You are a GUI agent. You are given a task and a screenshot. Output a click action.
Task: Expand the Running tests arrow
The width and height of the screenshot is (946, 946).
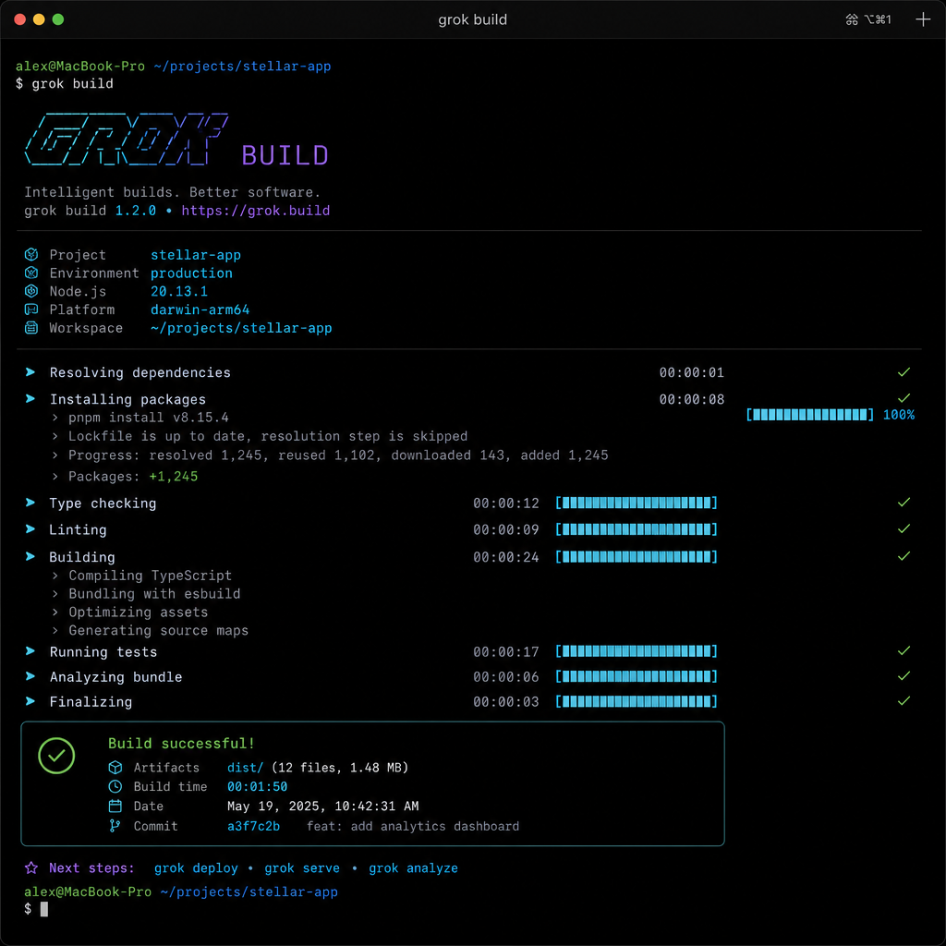pyautogui.click(x=30, y=650)
